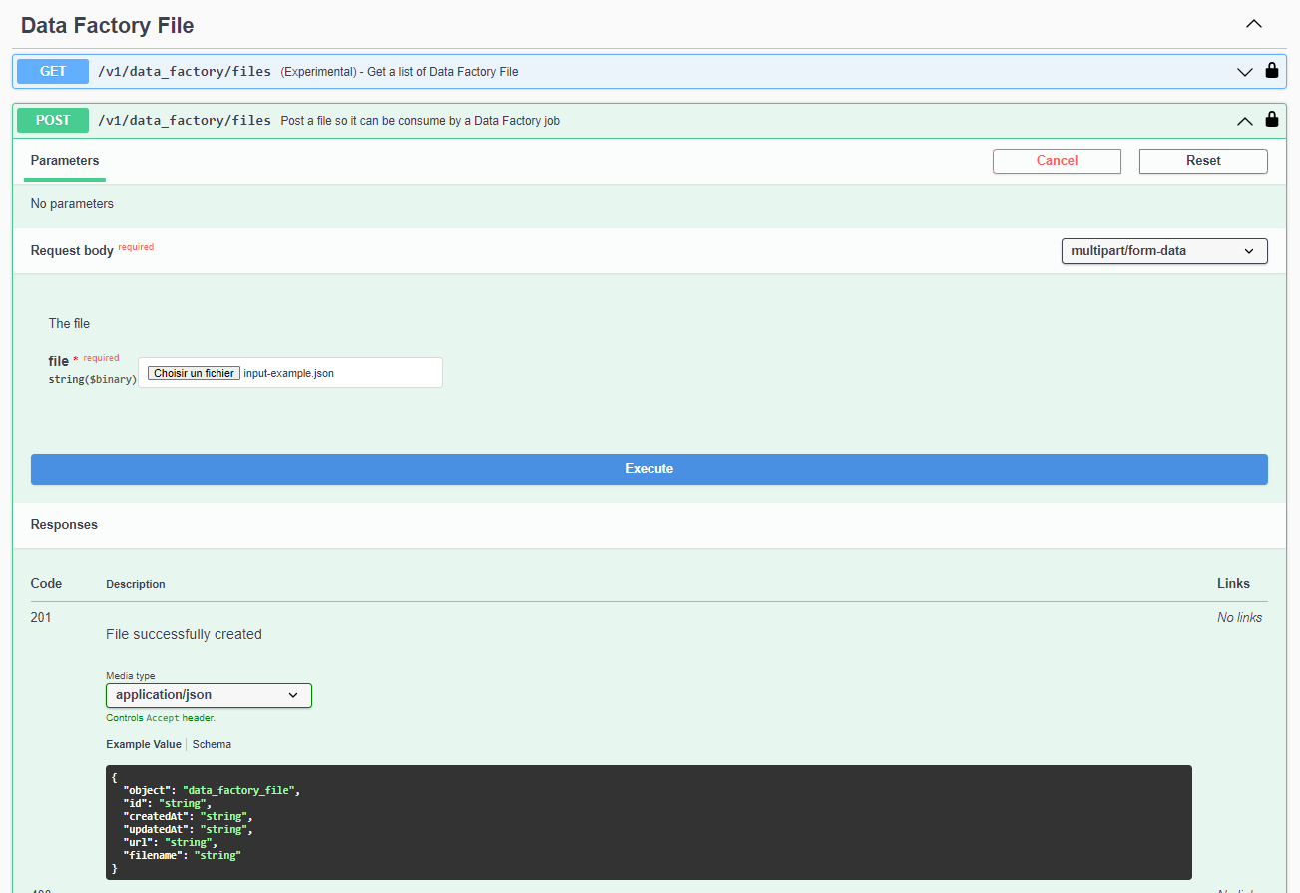Click the lock icon on the POST row
This screenshot has height=893, width=1300.
click(1271, 120)
